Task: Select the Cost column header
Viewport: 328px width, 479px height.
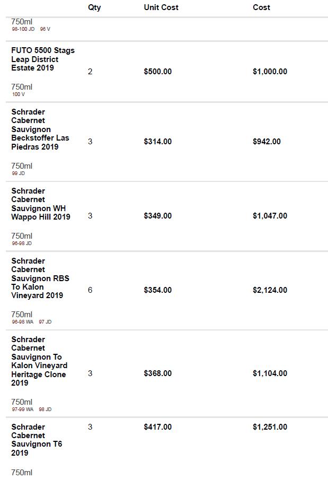Action: [x=261, y=7]
